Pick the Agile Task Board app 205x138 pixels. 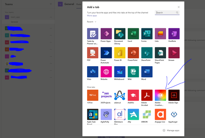(93, 115)
